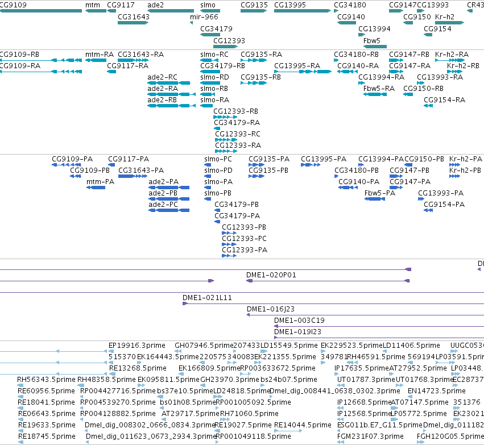
Task: Select EST EN14723.5prime
Action: pos(410,397)
